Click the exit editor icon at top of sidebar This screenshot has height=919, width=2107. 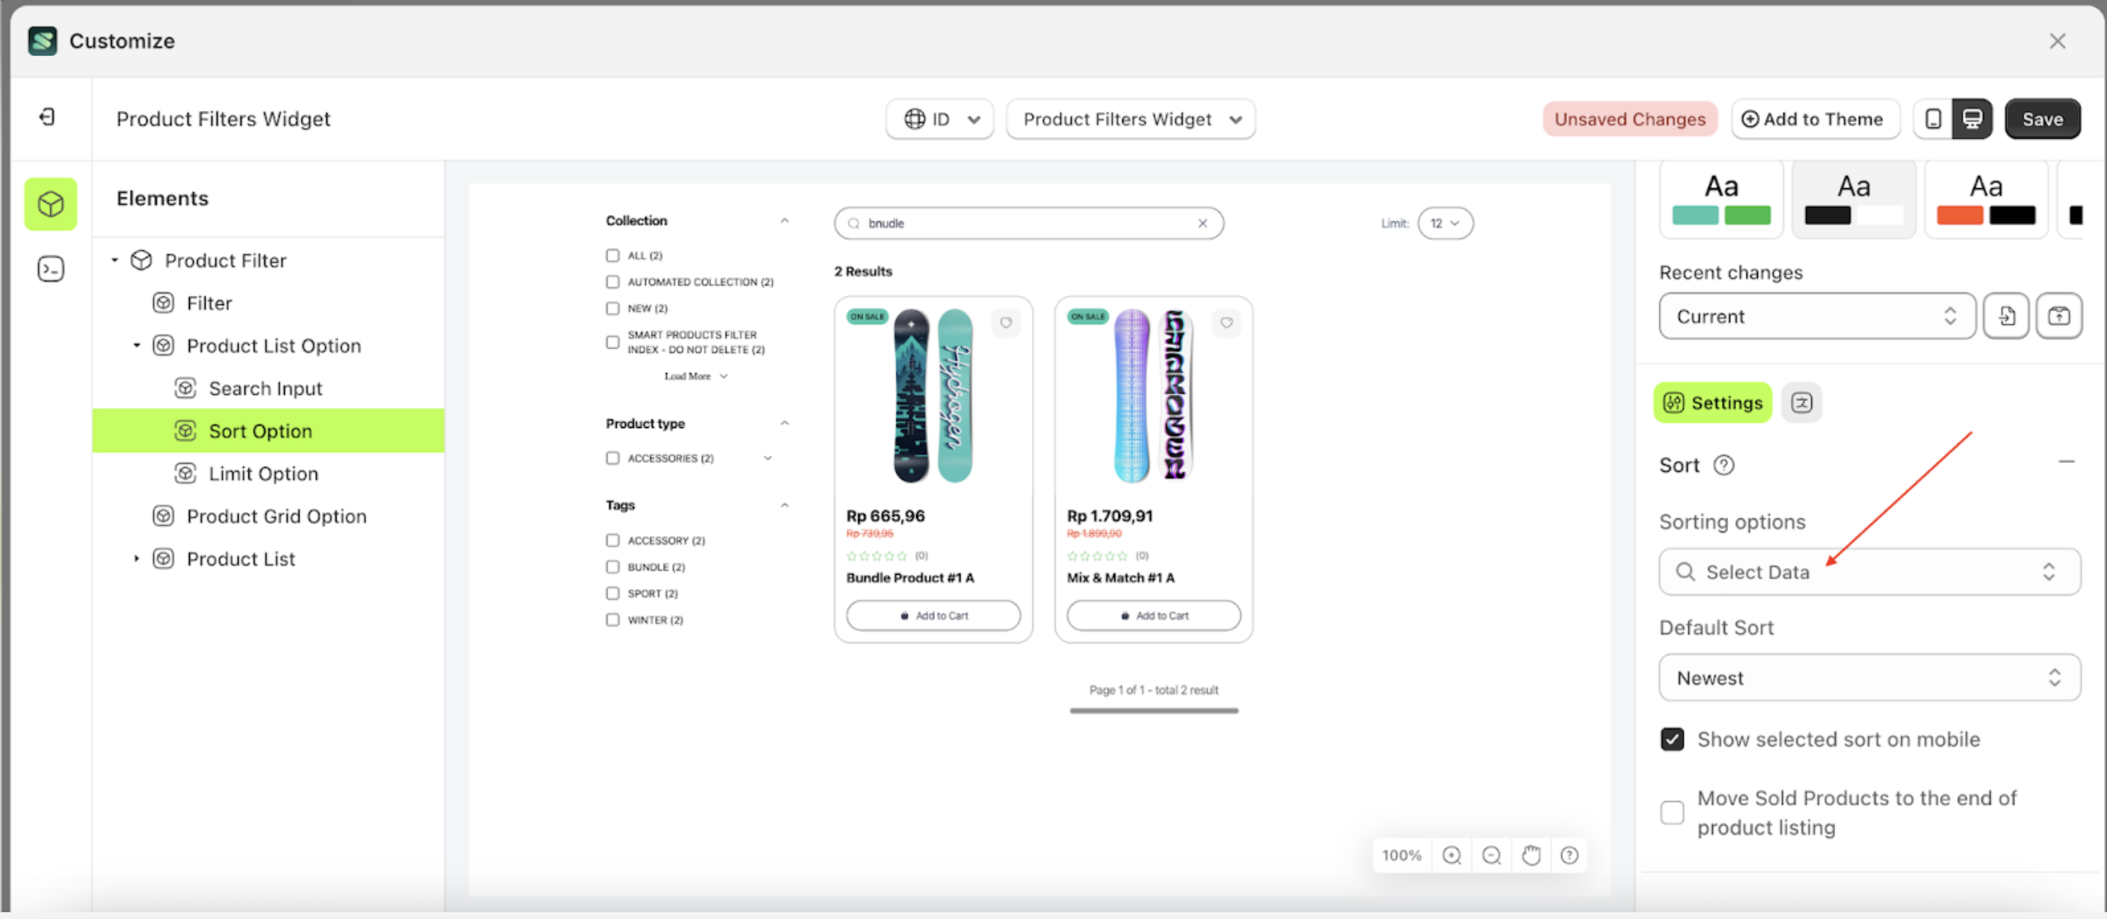coord(47,116)
